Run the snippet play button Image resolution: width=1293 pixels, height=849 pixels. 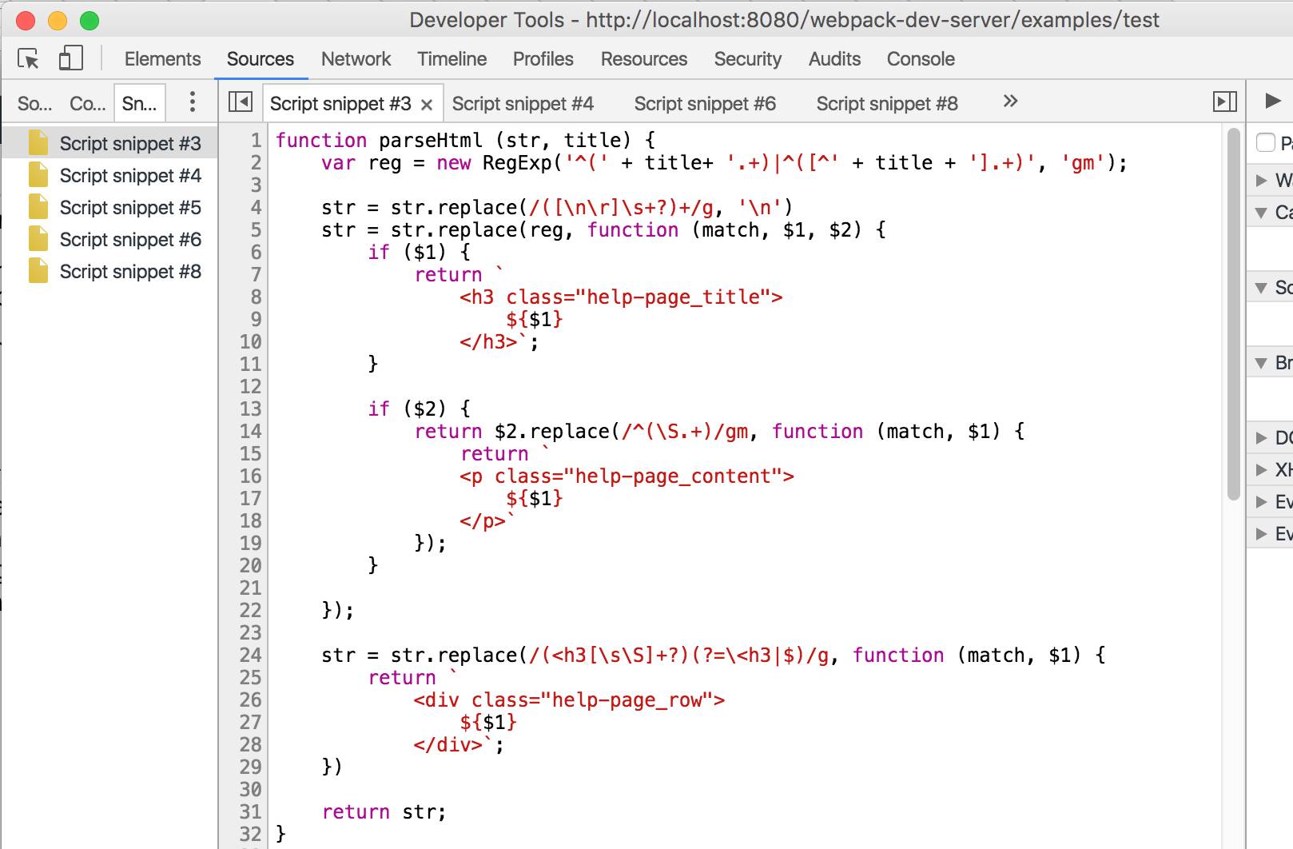click(x=1273, y=101)
